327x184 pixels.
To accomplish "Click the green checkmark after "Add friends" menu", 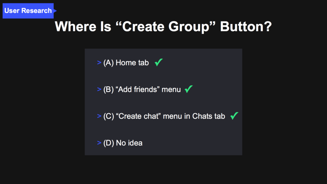I will coord(188,89).
